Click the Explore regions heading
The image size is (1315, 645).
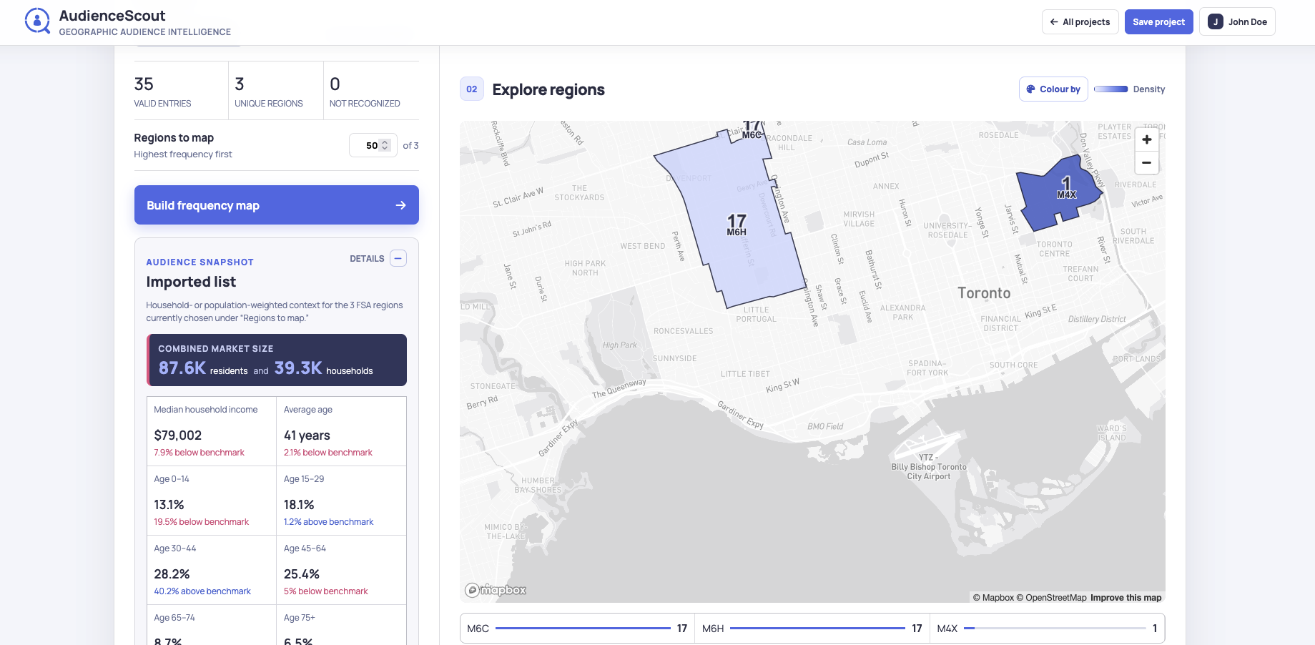click(x=548, y=89)
